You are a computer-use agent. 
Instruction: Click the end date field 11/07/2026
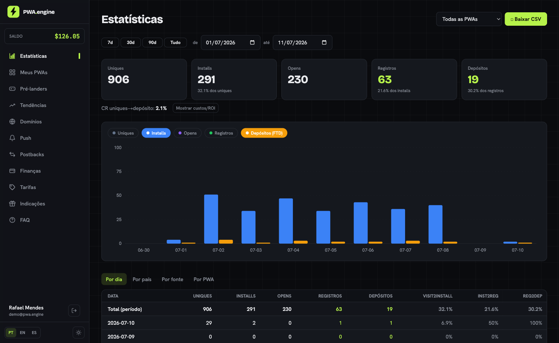(x=302, y=43)
